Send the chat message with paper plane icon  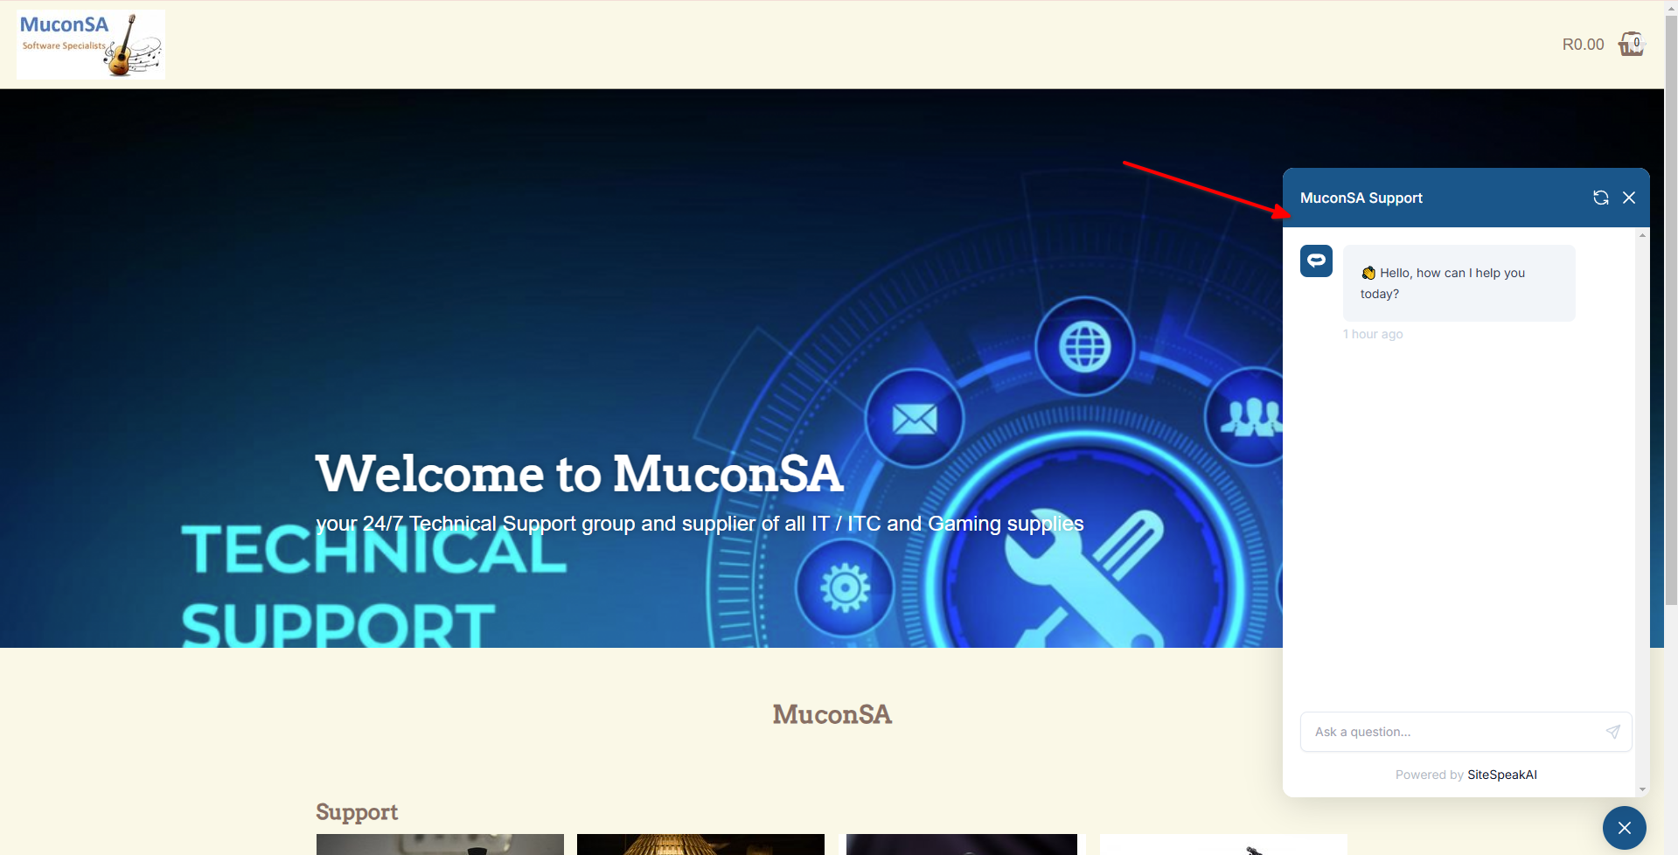[x=1613, y=732]
